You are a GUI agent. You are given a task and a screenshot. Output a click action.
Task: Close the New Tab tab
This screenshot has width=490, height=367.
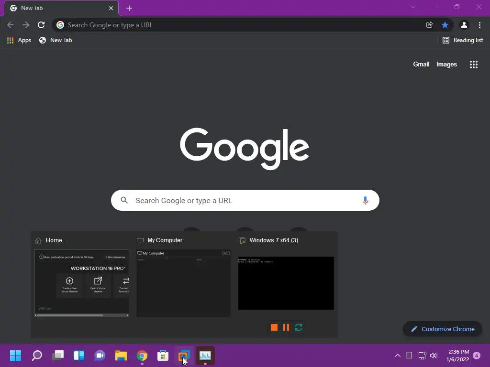111,8
